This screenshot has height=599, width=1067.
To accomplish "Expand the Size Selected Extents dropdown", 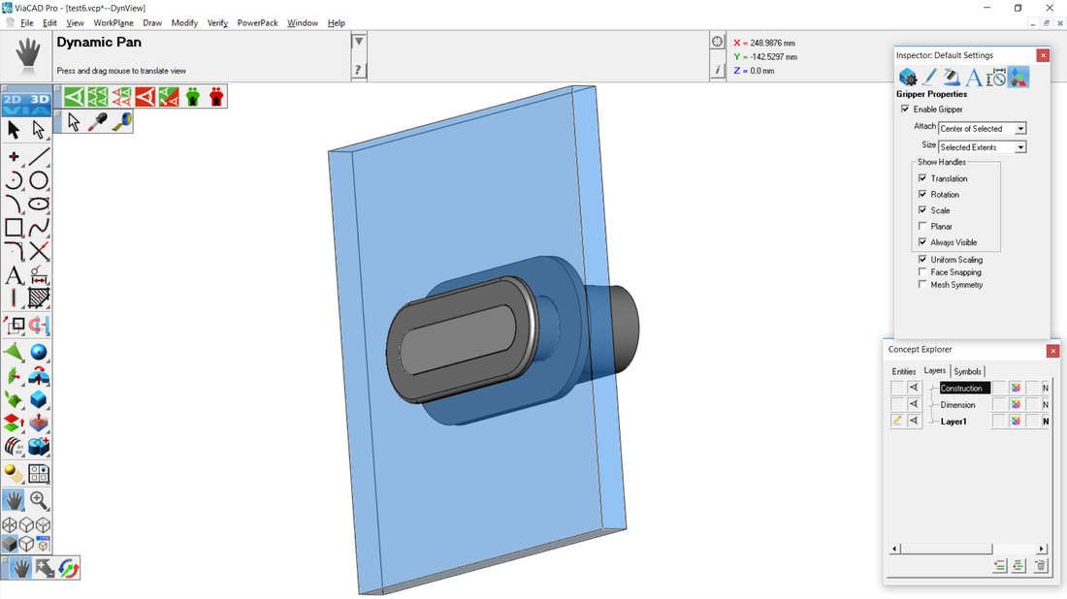I will [x=1020, y=147].
